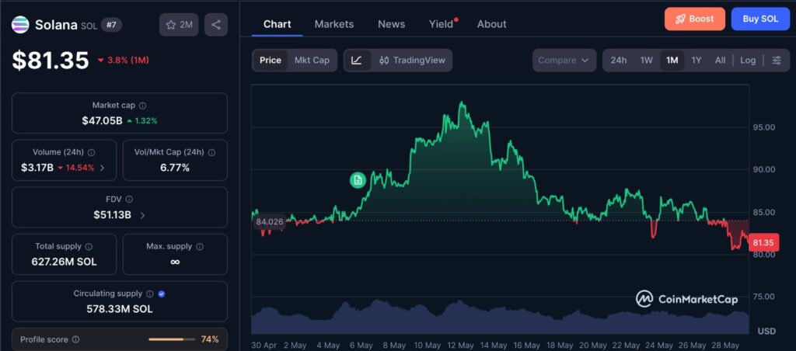The width and height of the screenshot is (796, 351).
Task: Open the About tab
Action: [491, 24]
